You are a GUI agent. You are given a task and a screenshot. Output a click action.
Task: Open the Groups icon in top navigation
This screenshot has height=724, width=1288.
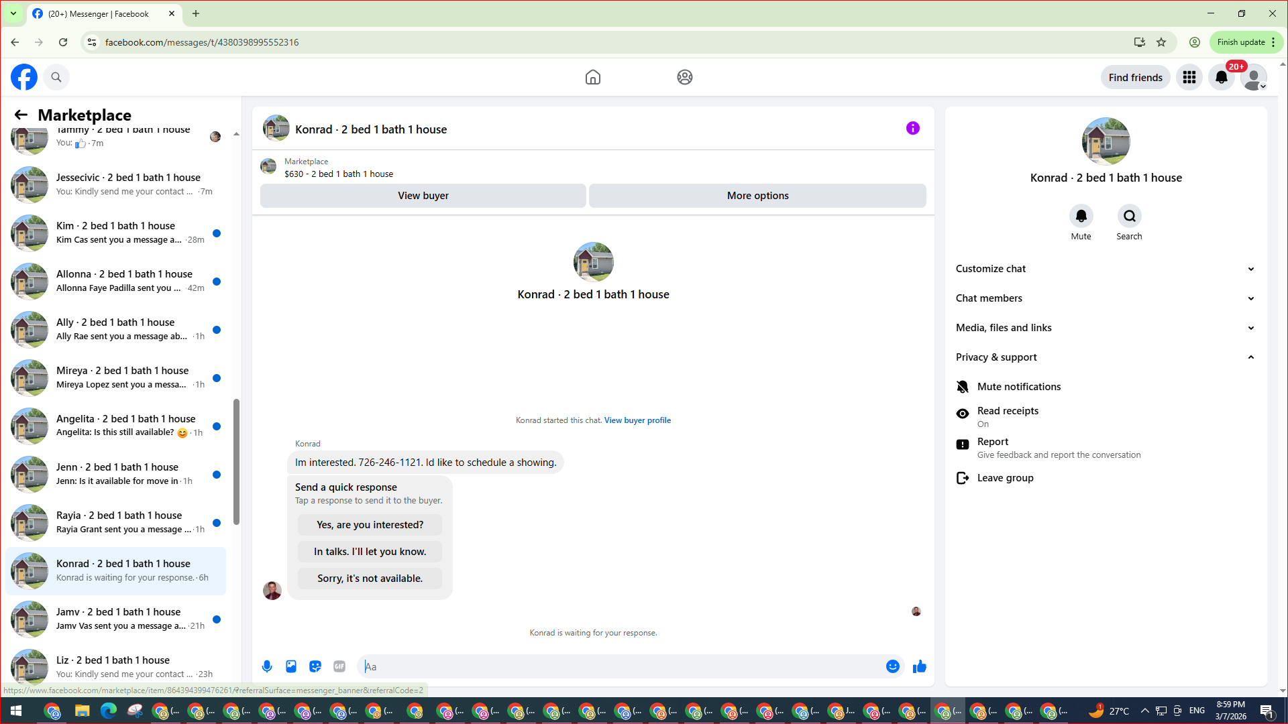[x=685, y=77]
